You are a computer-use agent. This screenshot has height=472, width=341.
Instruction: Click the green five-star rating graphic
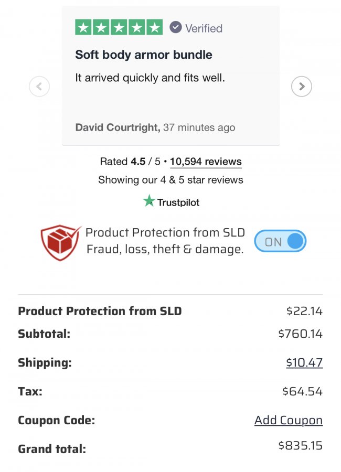119,27
